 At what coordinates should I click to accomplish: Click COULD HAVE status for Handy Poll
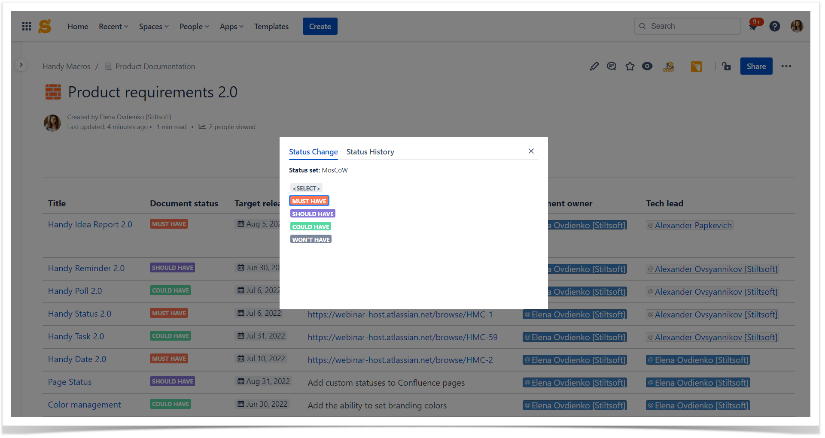pos(170,290)
